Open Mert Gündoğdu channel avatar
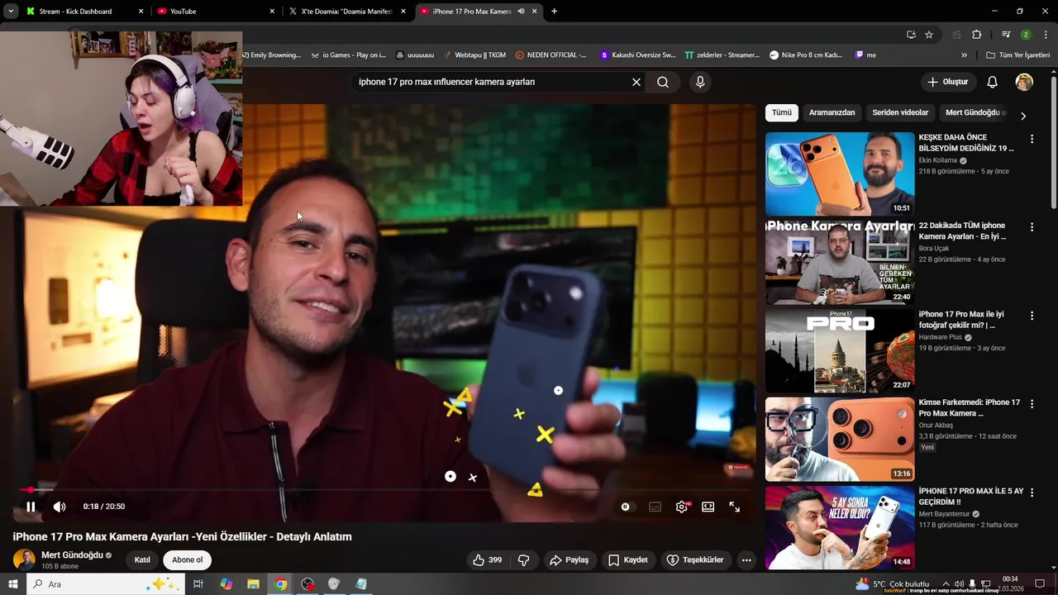Image resolution: width=1058 pixels, height=595 pixels. pos(24,559)
